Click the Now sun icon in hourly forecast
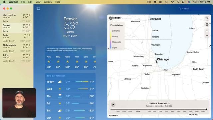Viewport: 213px width, 120px height. (49, 62)
